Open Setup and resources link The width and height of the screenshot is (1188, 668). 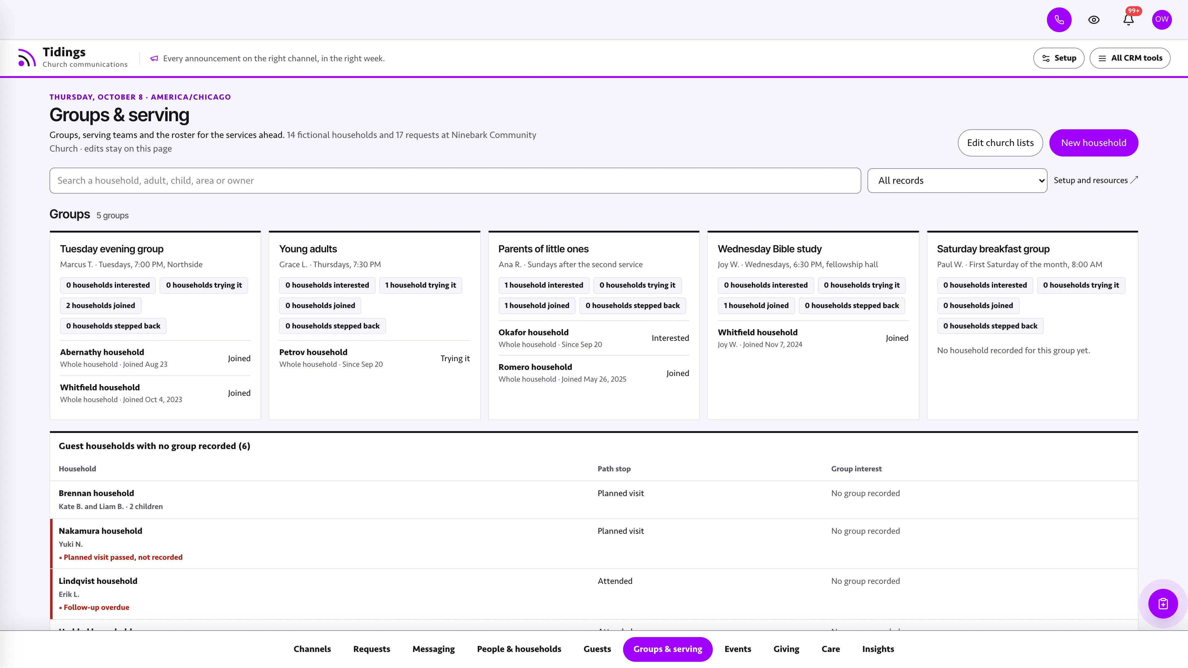tap(1095, 180)
